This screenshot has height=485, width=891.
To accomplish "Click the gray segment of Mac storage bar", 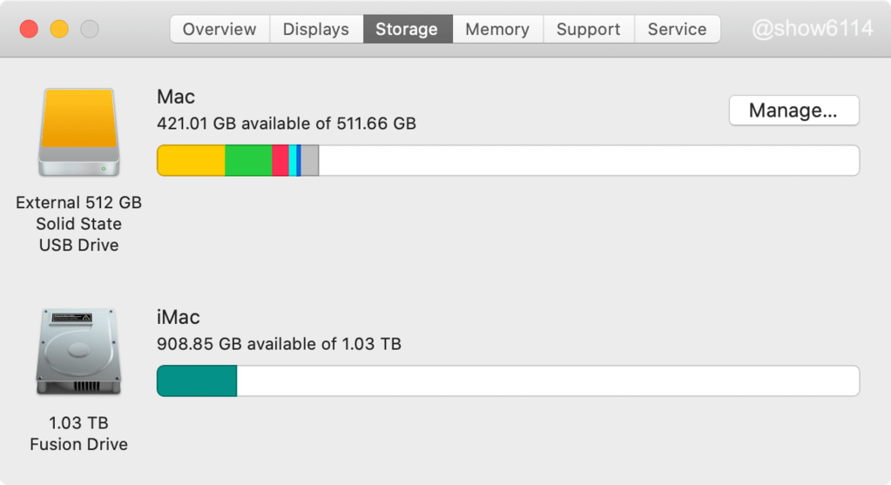I will tap(310, 161).
